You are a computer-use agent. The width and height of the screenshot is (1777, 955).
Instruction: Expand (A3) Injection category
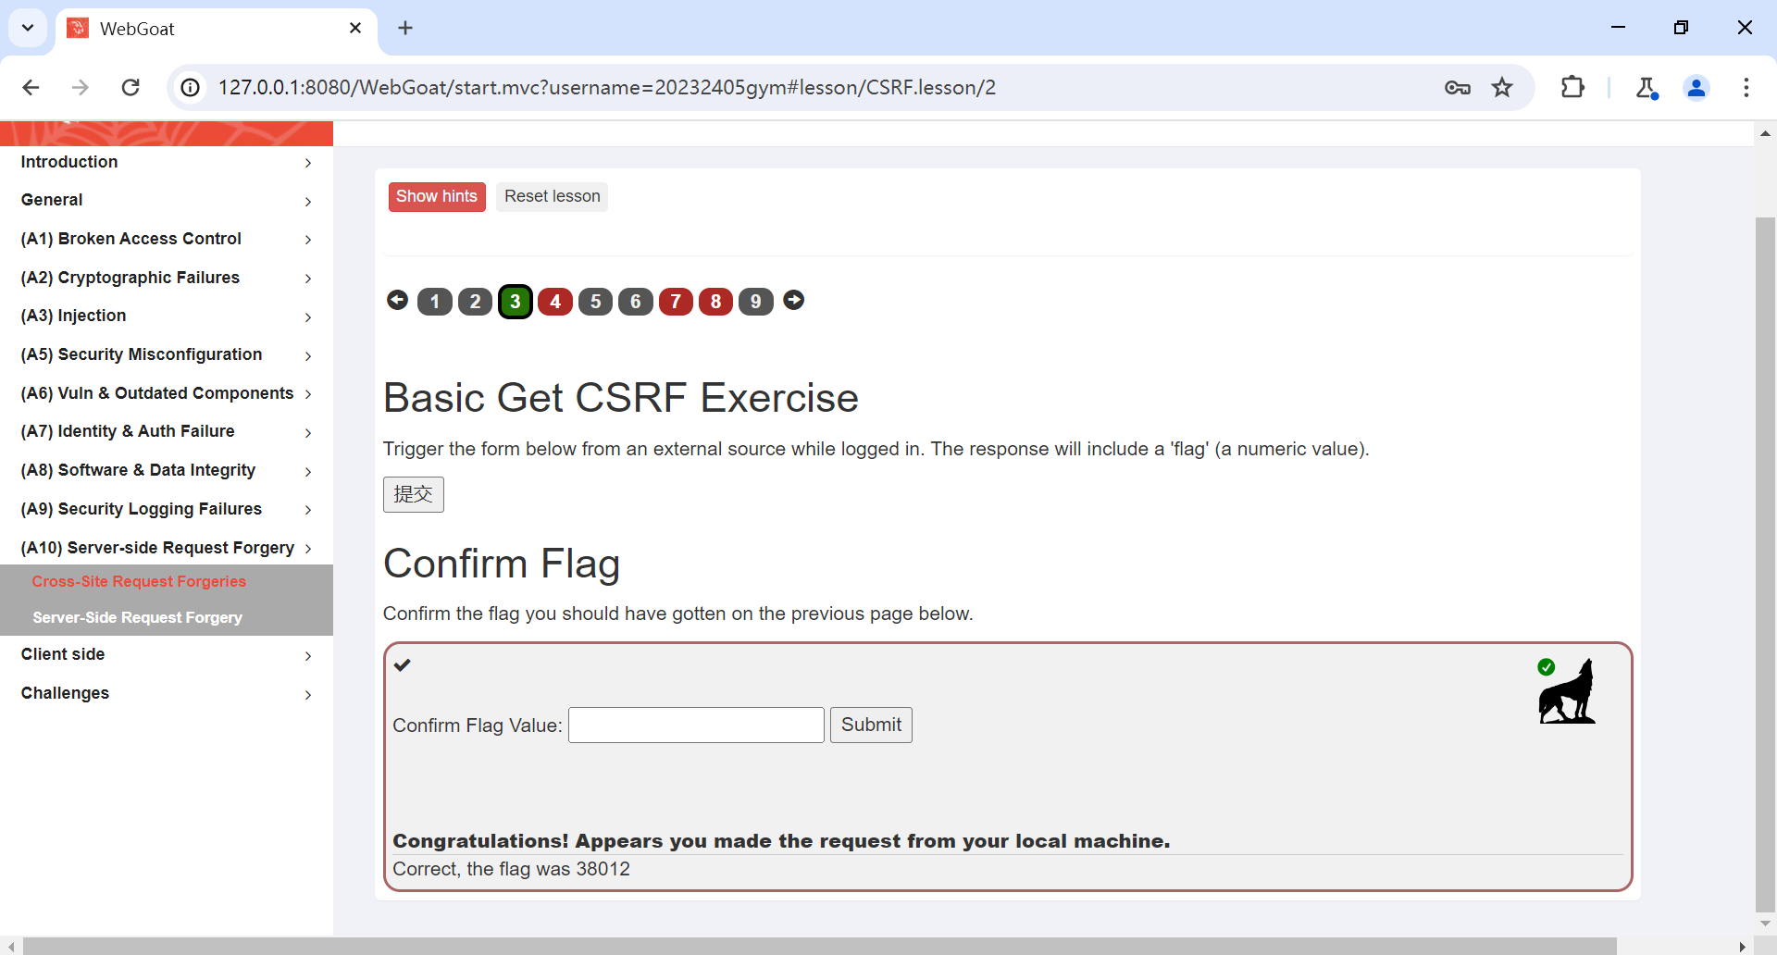click(167, 316)
